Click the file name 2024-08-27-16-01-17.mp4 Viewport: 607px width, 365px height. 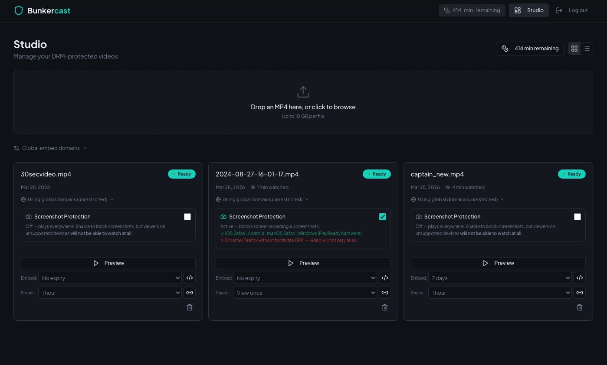pos(257,174)
